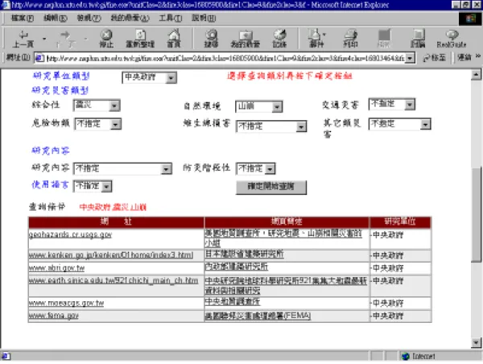Image resolution: width=483 pixels, height=364 pixels.
Task: Open the 檔案(F) menu
Action: click(x=23, y=19)
